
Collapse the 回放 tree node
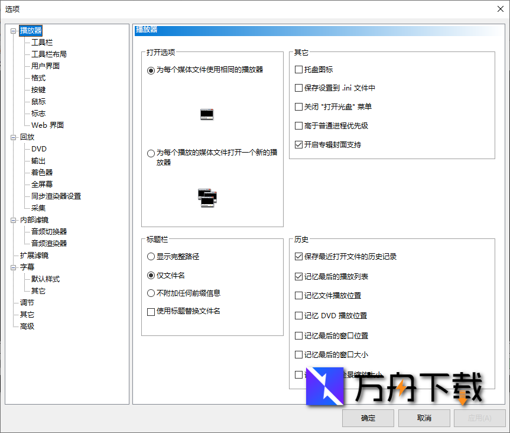click(x=13, y=137)
